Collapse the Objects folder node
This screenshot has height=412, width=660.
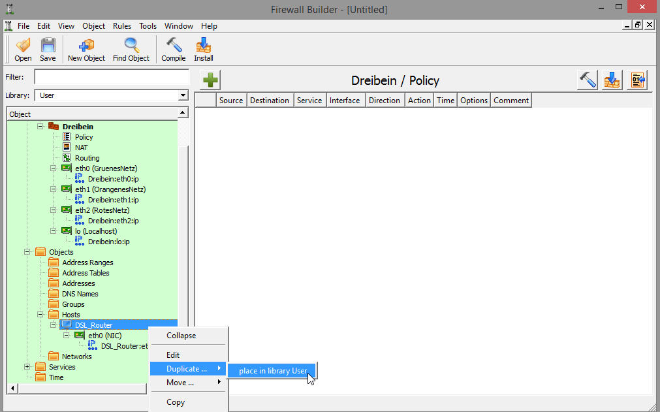click(27, 252)
